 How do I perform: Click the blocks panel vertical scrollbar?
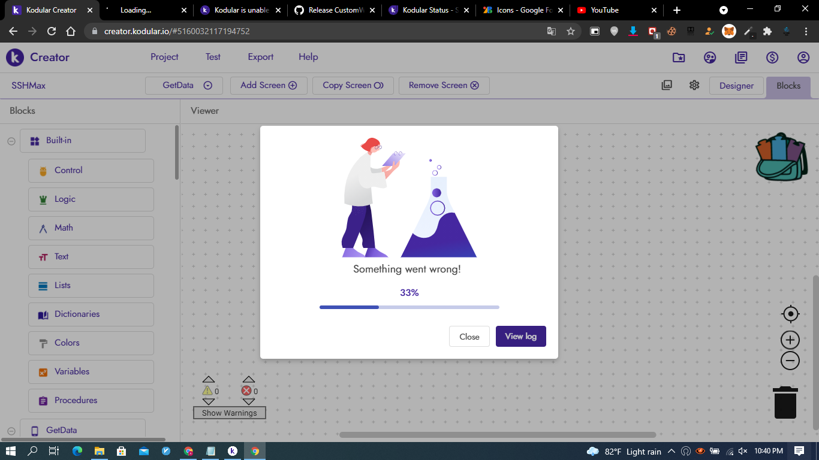[177, 152]
